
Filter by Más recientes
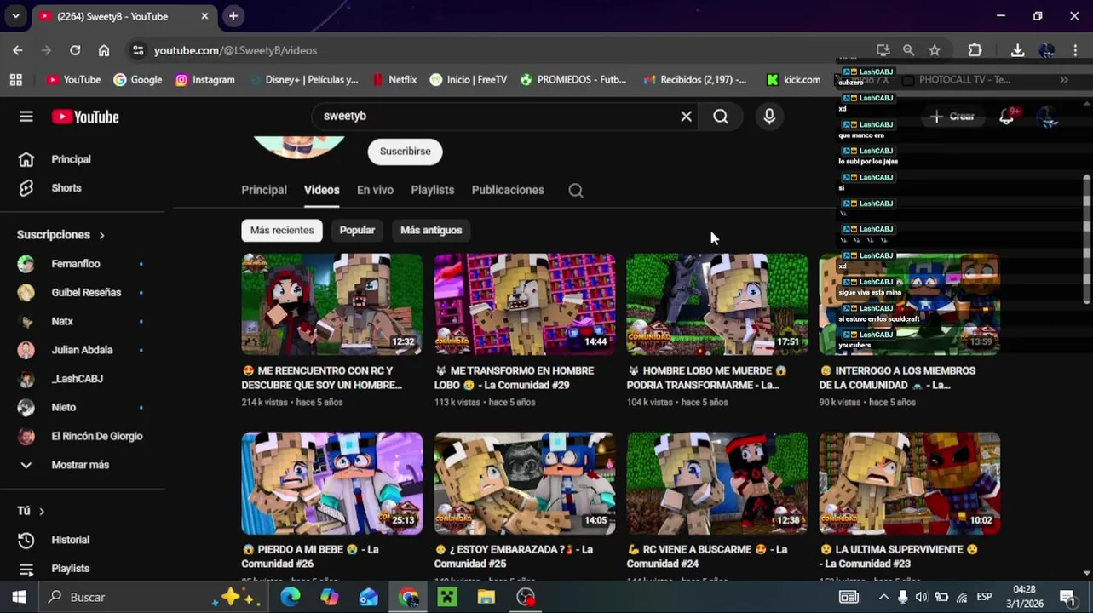click(282, 230)
